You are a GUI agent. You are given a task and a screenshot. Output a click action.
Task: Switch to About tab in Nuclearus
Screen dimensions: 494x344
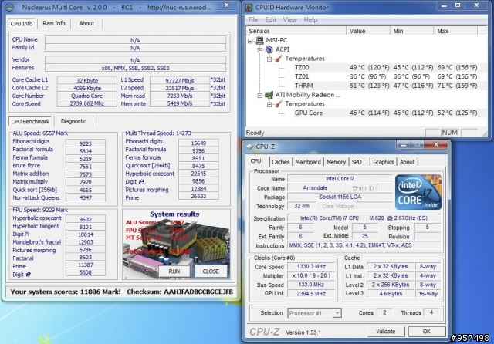(86, 23)
